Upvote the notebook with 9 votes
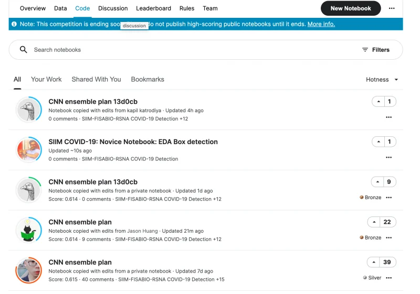420x294 pixels. click(x=377, y=182)
